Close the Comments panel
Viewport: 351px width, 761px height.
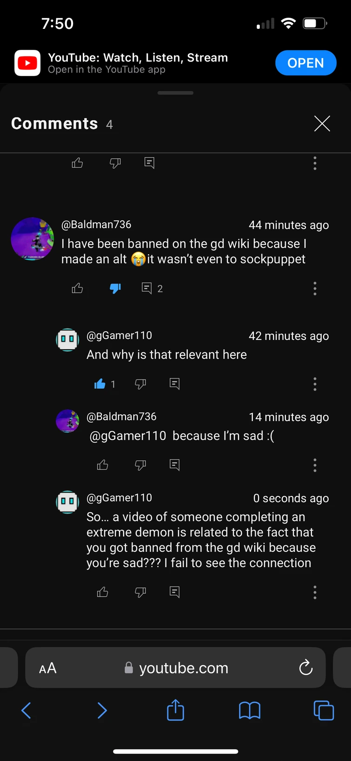click(x=322, y=123)
